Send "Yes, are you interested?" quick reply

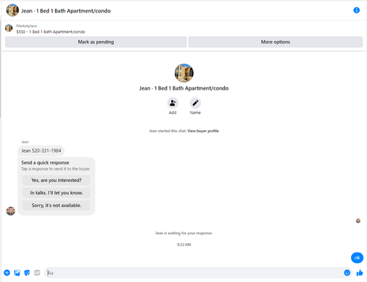click(57, 181)
